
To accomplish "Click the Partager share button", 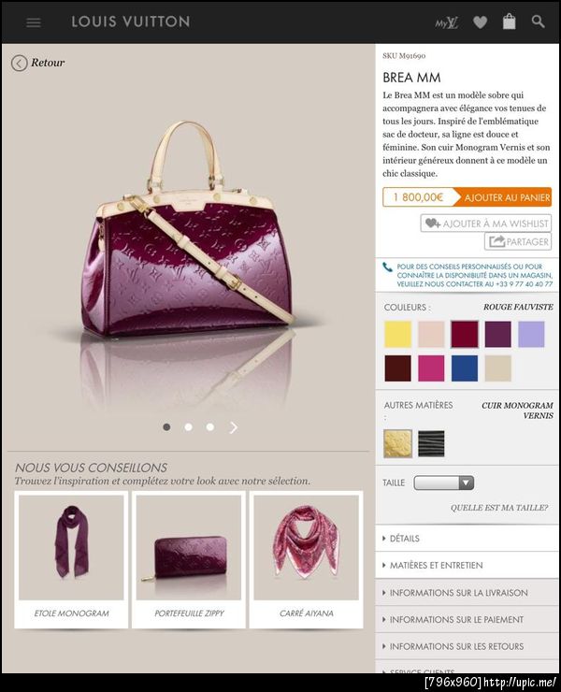I will [x=518, y=241].
